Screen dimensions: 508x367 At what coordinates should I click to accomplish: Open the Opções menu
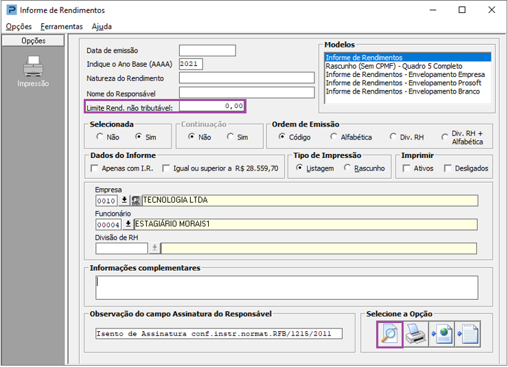coord(19,27)
